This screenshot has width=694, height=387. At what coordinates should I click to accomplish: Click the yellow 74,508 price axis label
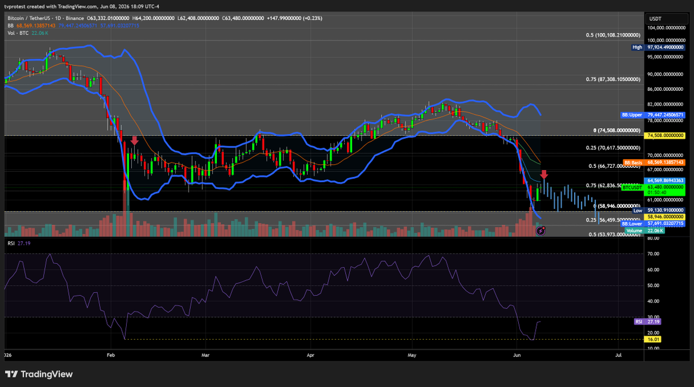[665, 135]
